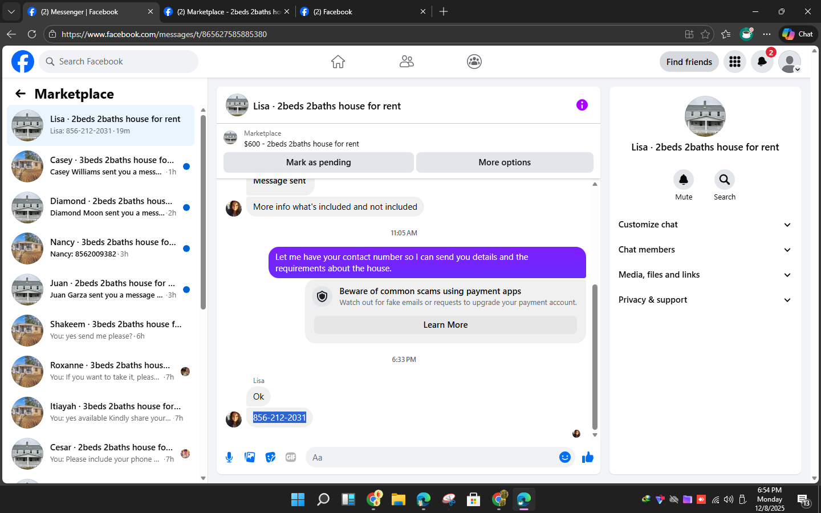This screenshot has width=821, height=513.
Task: Open Casey 3beds 2baths house conversation
Action: click(100, 166)
